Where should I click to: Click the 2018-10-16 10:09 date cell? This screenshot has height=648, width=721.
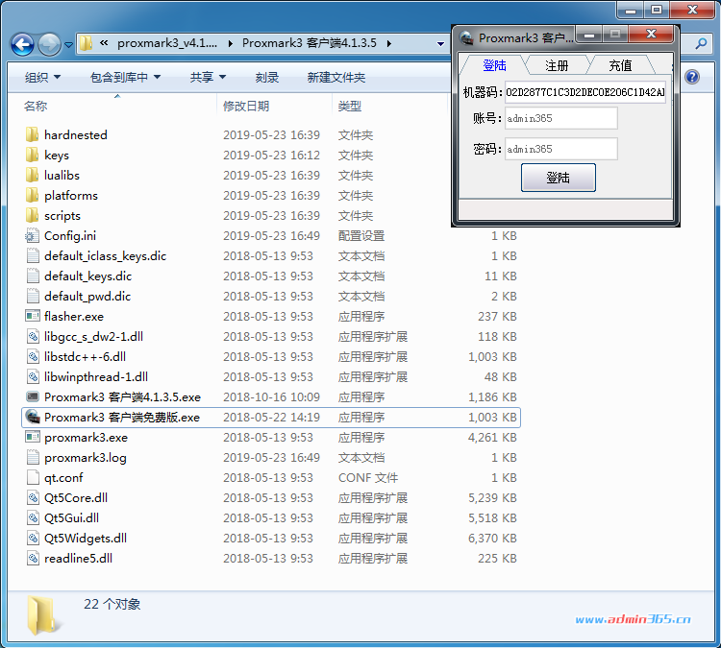[x=271, y=396]
